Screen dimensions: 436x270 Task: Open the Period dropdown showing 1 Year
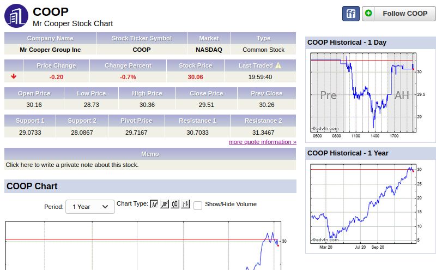click(x=90, y=207)
